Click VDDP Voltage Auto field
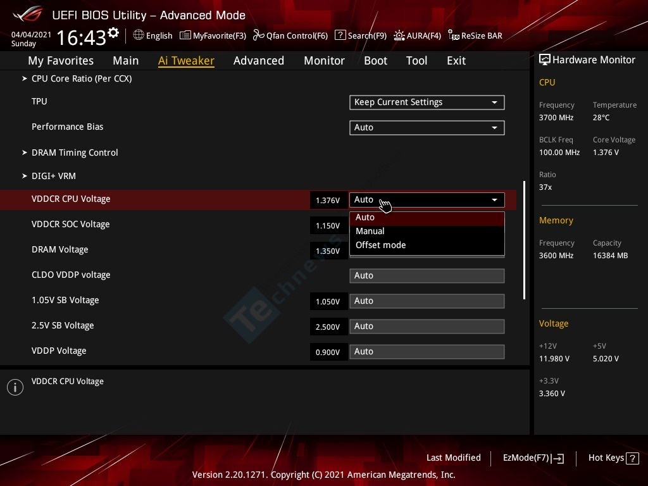The image size is (648, 486). [x=427, y=352]
